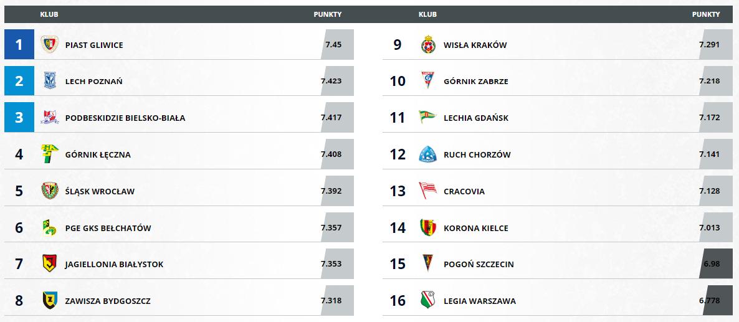Sort by the right KLUB column header
The width and height of the screenshot is (739, 322).
pyautogui.click(x=427, y=14)
